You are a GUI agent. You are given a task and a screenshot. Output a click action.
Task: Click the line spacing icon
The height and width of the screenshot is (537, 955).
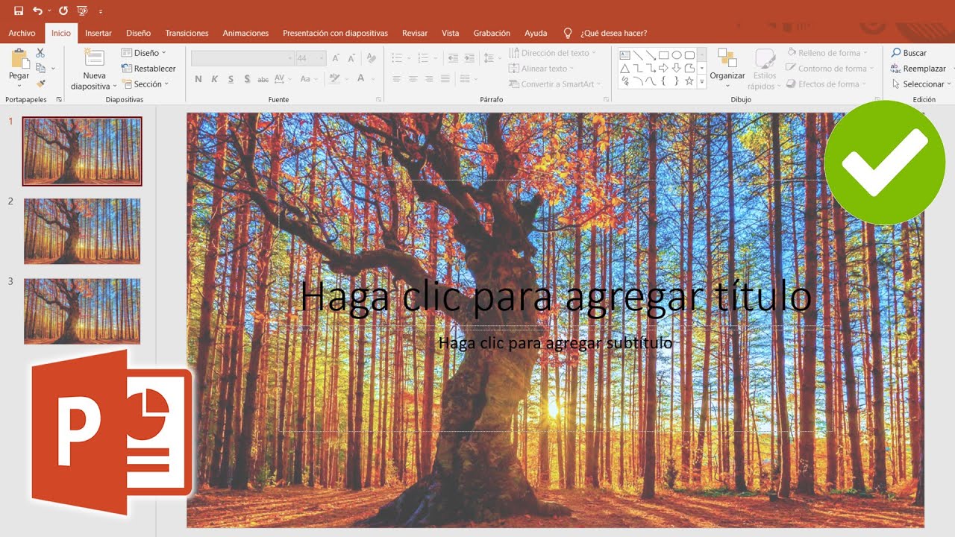tap(489, 58)
